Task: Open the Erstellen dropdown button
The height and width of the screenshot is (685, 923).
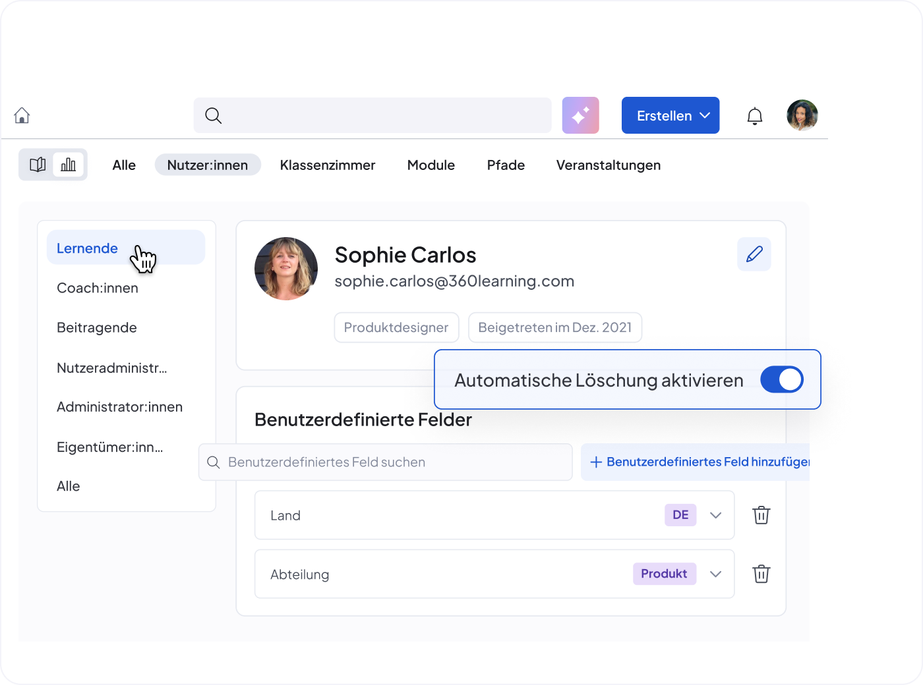Action: pos(670,115)
